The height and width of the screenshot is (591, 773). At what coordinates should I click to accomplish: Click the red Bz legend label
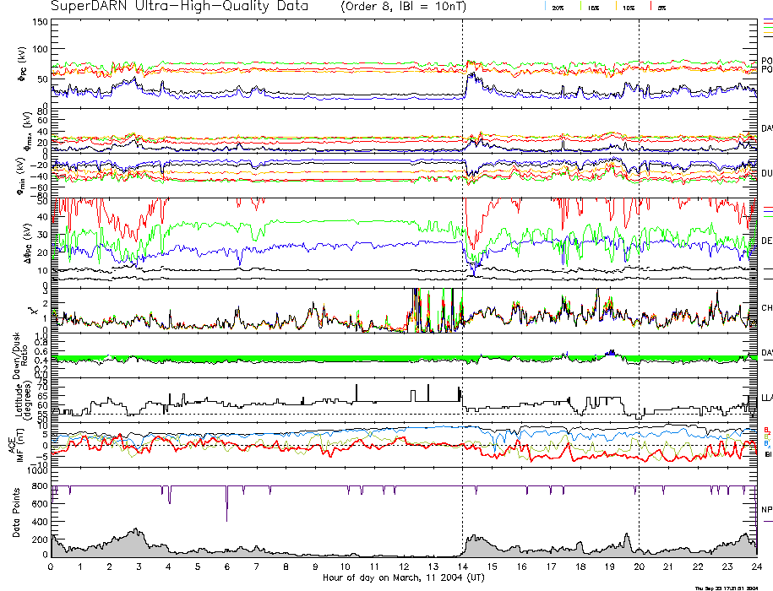[766, 430]
